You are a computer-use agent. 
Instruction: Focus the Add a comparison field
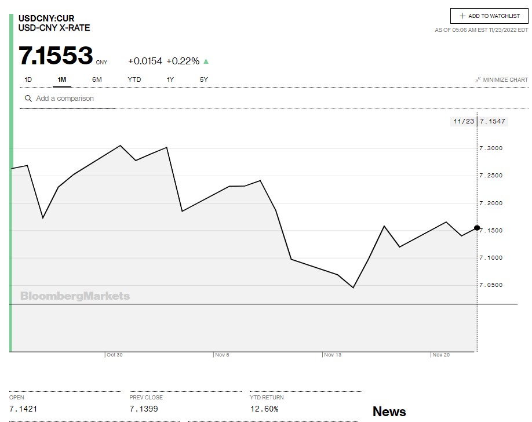pos(72,99)
